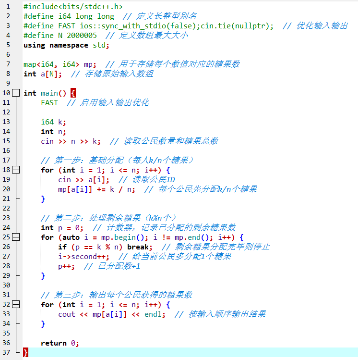Click line number 1 in the gutter

tap(8, 6)
